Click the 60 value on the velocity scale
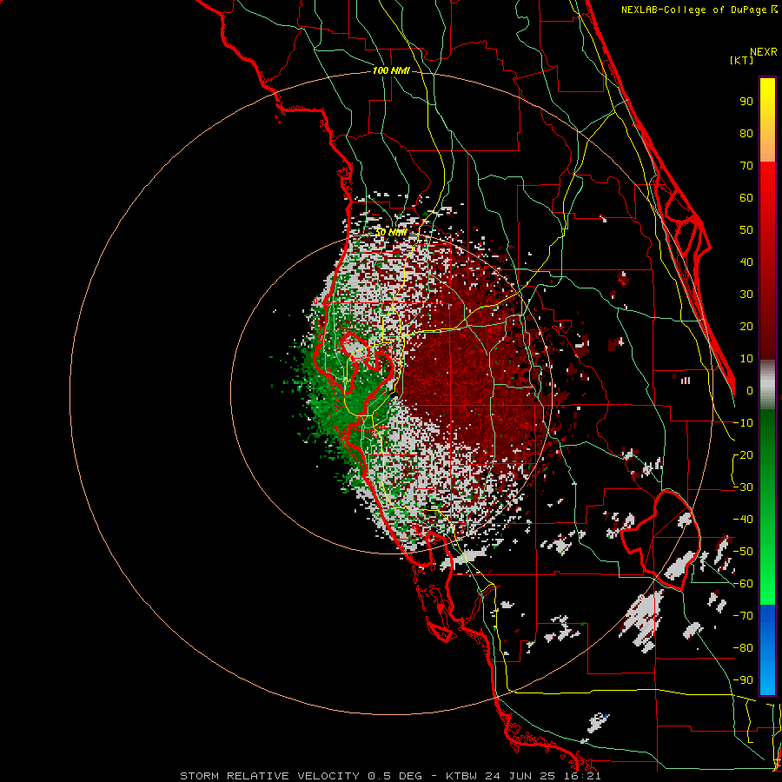The image size is (782, 782). click(746, 197)
